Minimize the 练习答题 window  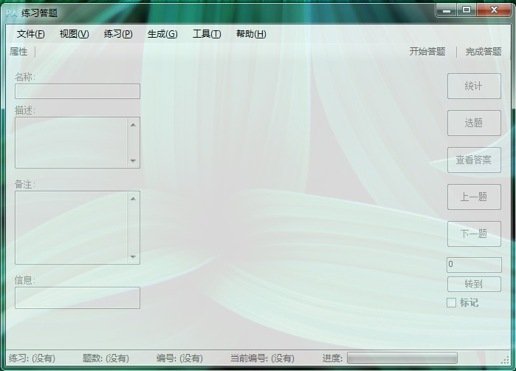[x=446, y=10]
